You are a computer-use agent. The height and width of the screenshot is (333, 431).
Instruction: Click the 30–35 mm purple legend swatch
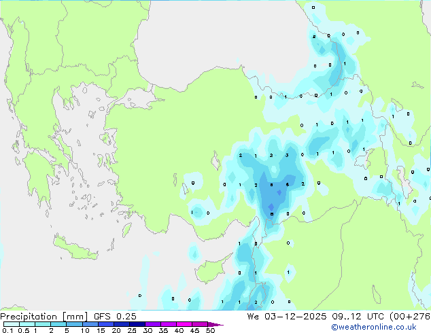coord(153,324)
